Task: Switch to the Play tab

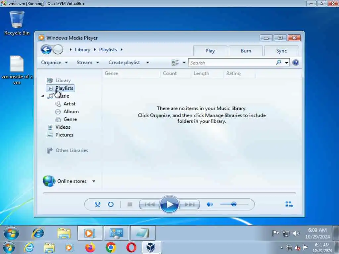Action: pos(210,51)
